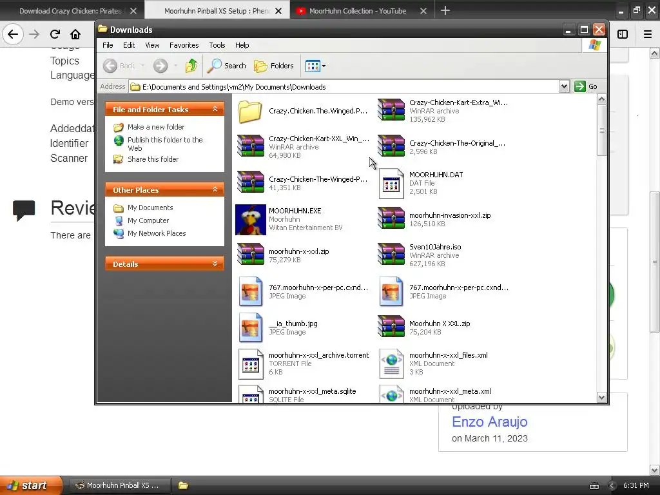Click Make a new folder
The image size is (660, 495).
point(156,127)
